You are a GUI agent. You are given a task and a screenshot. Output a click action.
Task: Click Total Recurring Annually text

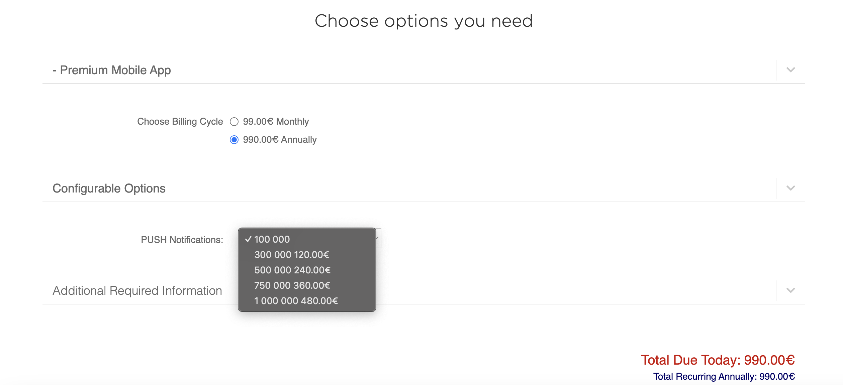(724, 377)
